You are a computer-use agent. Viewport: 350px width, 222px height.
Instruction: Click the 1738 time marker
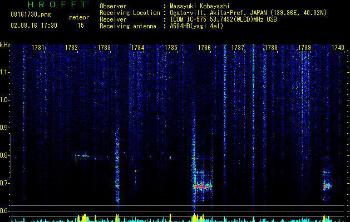coord(271,48)
